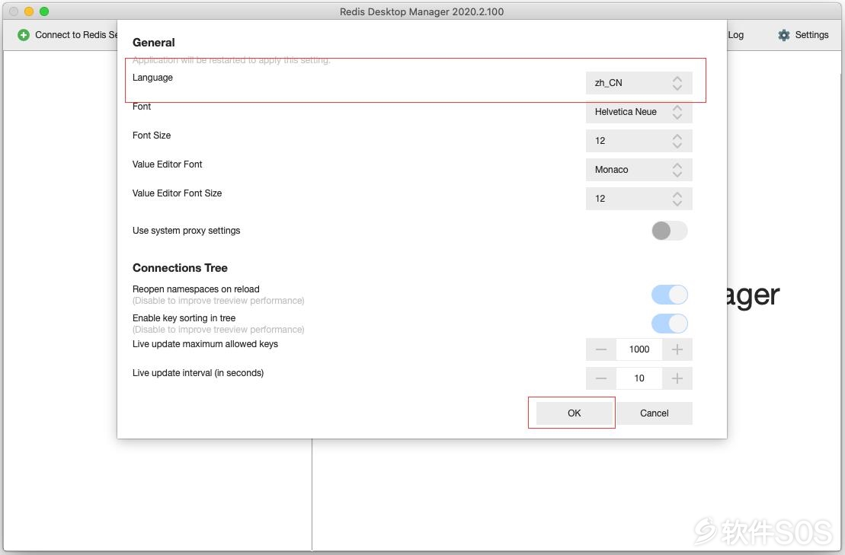This screenshot has width=845, height=555.
Task: Click the green plus Connect icon
Action: click(23, 35)
